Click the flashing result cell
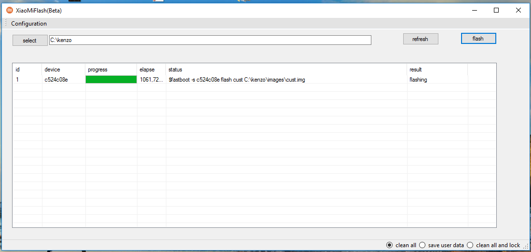Screen dimensions: 531x252 click(418, 80)
